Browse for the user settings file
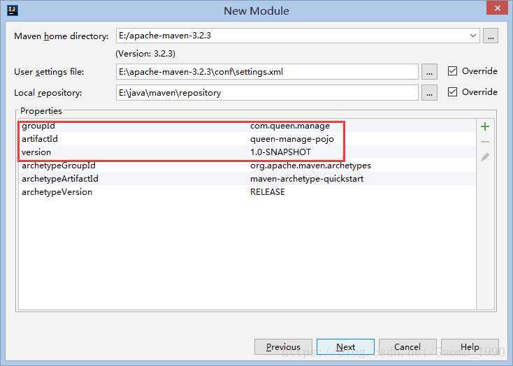 [x=429, y=72]
